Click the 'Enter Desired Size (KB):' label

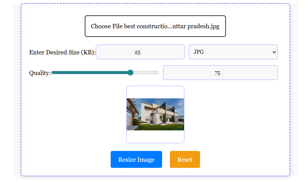pos(62,52)
